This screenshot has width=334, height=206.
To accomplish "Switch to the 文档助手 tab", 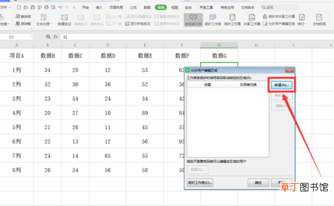I will (x=247, y=8).
